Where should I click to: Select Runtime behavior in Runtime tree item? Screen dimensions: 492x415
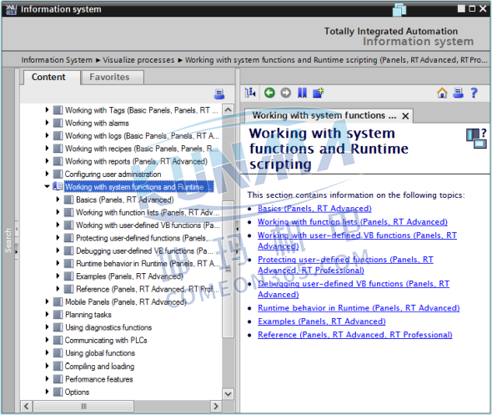coord(148,263)
